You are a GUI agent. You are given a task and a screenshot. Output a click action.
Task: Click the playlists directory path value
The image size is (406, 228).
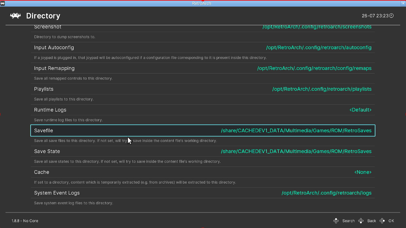[x=322, y=89]
